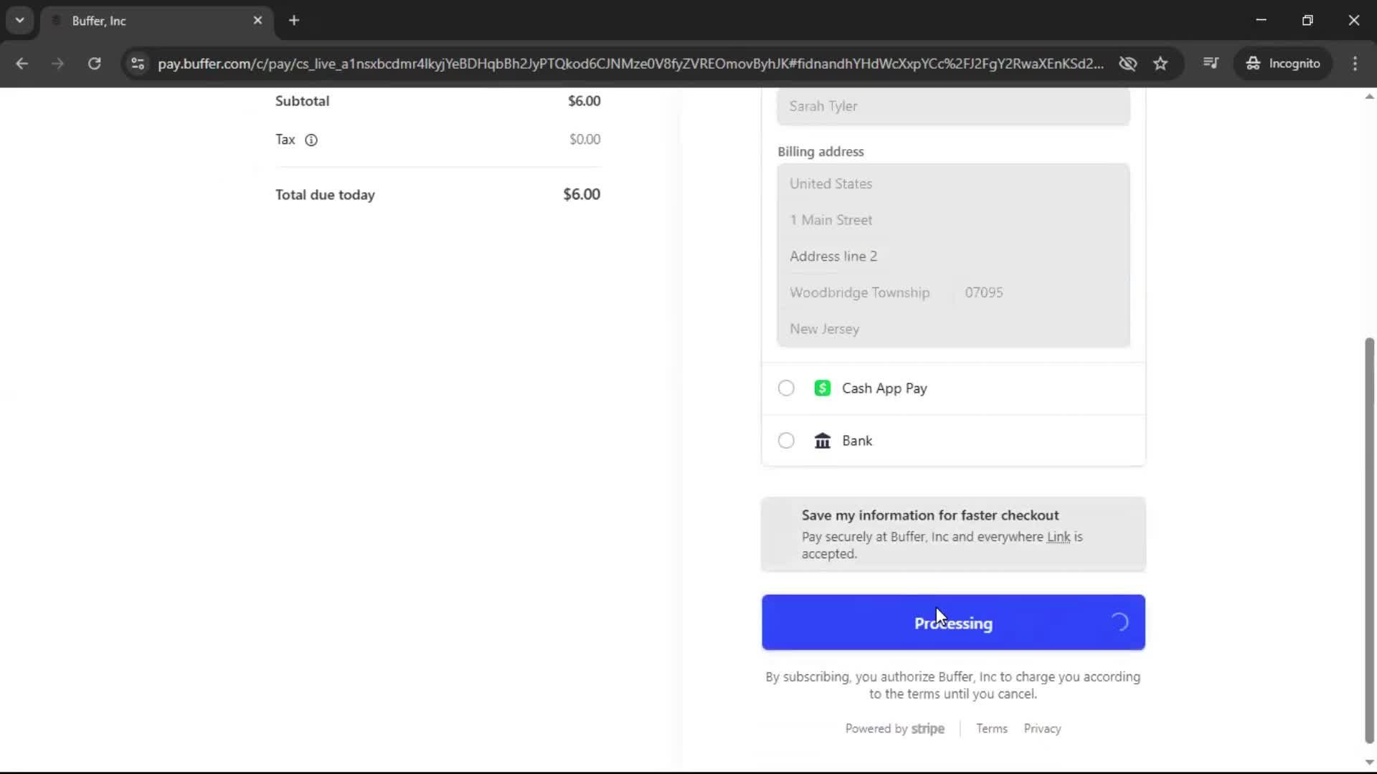Click the Bank building icon
This screenshot has height=774, width=1377.
(x=823, y=440)
